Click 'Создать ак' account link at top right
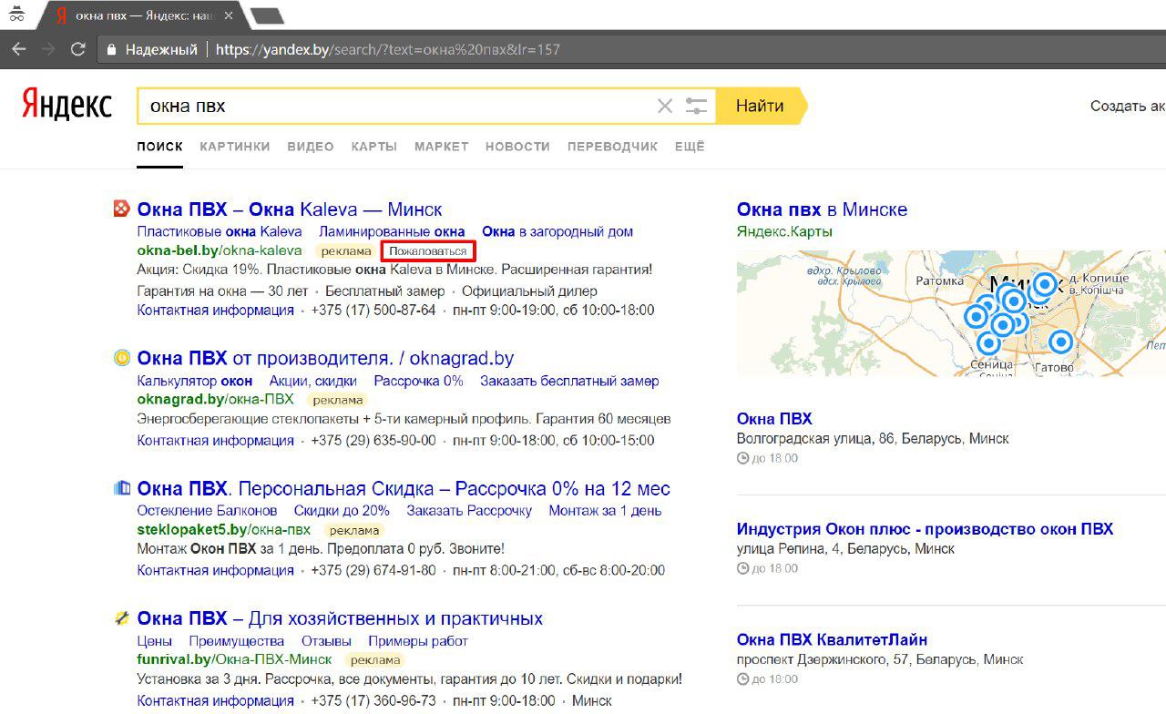Image resolution: width=1166 pixels, height=714 pixels. click(x=1128, y=106)
